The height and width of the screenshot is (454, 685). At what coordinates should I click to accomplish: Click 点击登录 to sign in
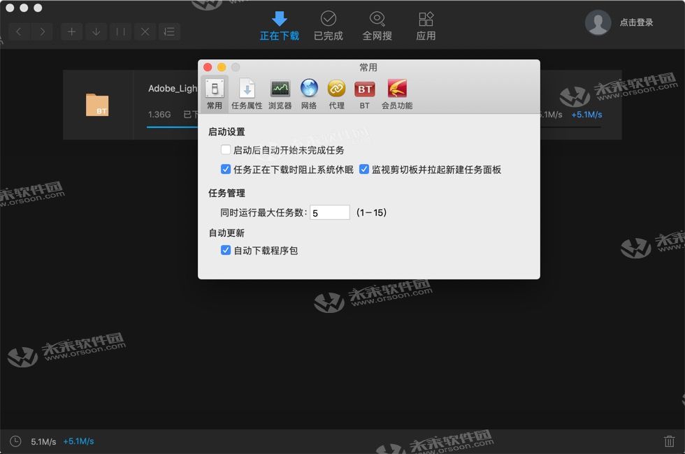click(x=636, y=22)
